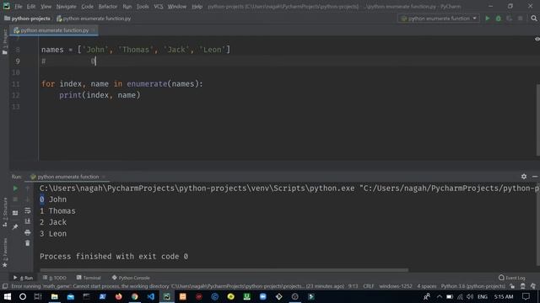Viewport: 540px width, 303px height.
Task: Open the VCS menu
Action: [x=159, y=7]
